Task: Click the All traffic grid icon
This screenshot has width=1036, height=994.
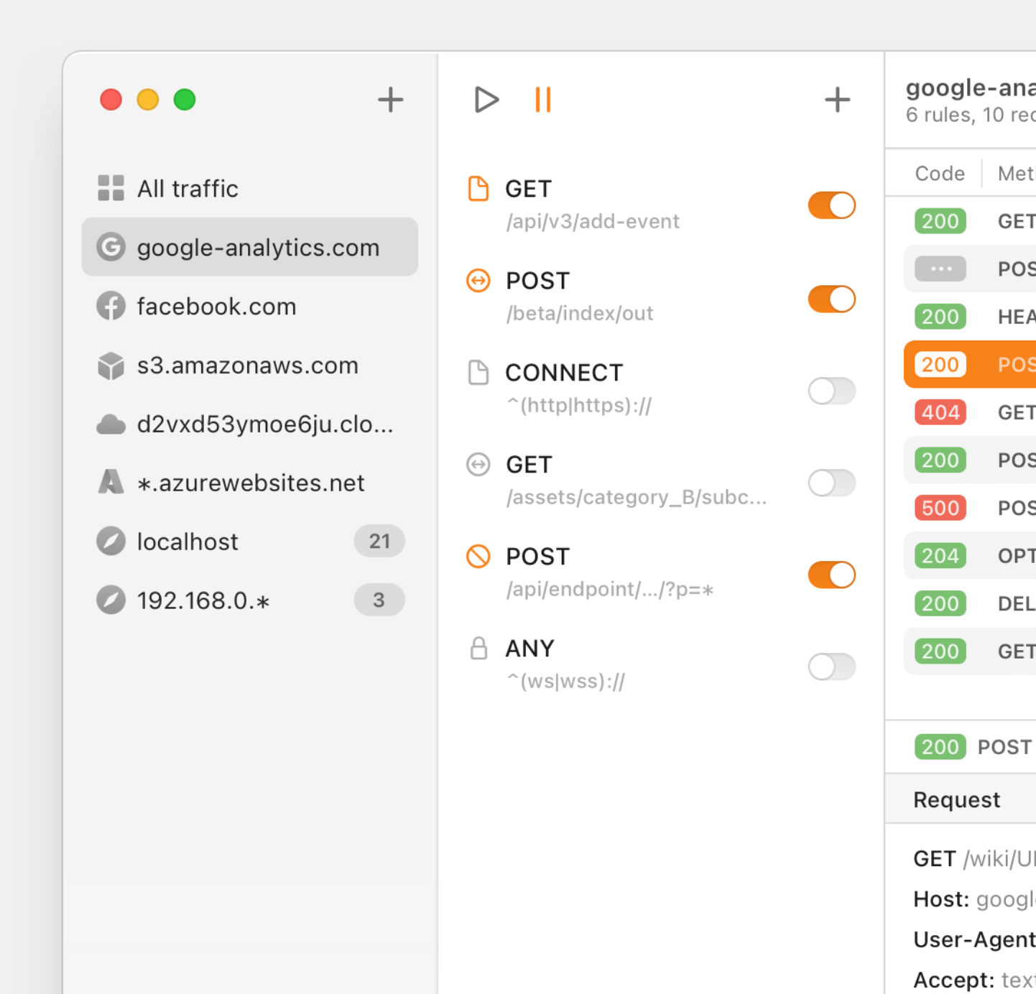Action: click(111, 188)
